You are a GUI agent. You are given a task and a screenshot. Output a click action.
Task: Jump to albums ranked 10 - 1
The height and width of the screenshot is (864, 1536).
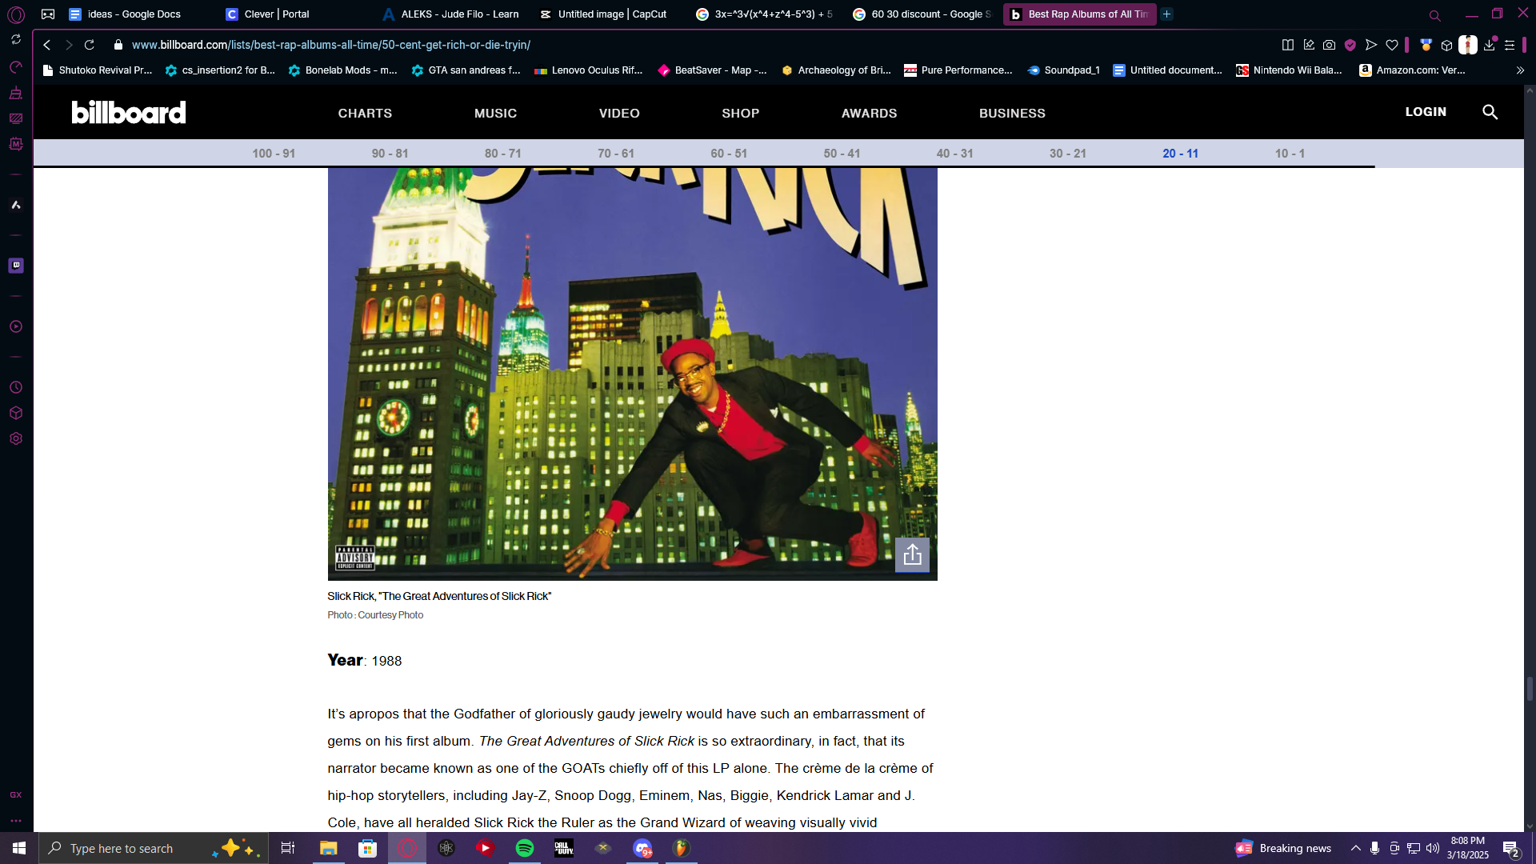click(x=1290, y=153)
